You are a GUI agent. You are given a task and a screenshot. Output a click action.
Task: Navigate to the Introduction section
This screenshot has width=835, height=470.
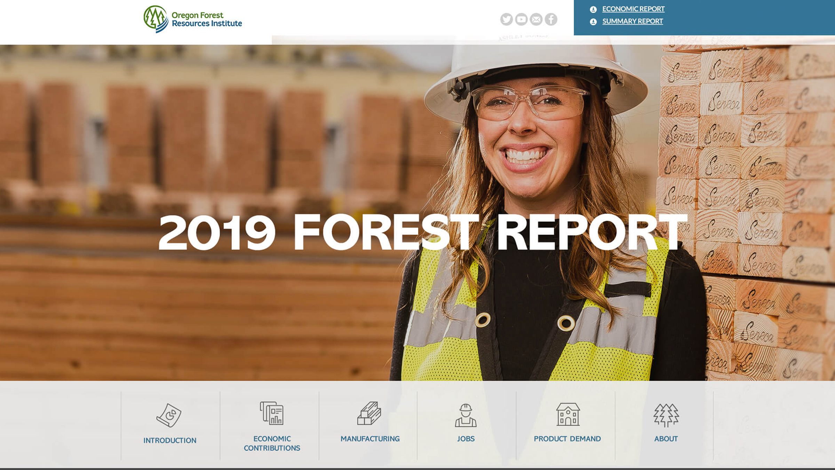(x=169, y=440)
